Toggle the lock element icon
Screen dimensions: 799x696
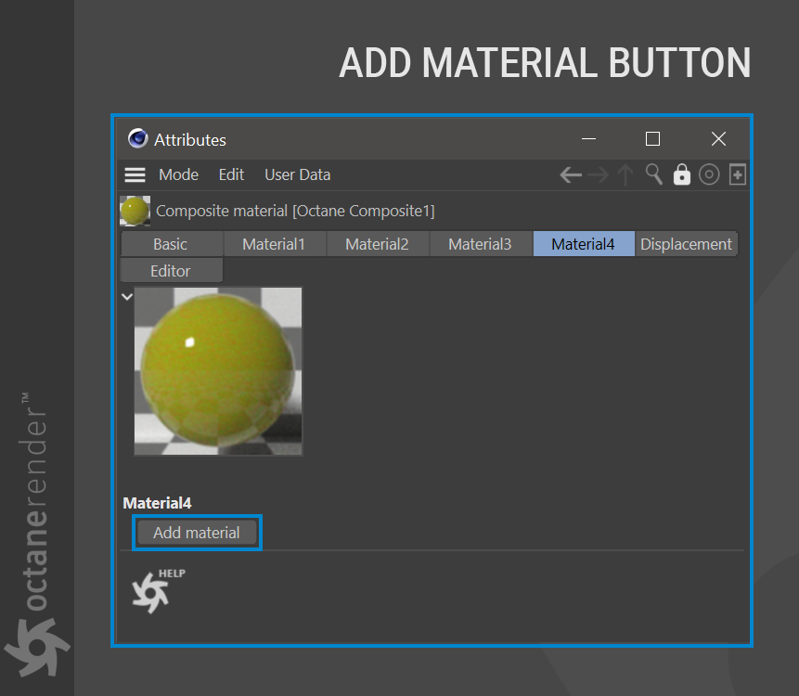[682, 174]
